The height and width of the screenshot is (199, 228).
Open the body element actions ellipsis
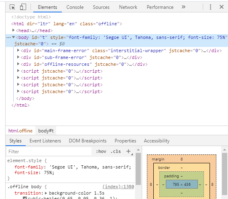[8, 37]
